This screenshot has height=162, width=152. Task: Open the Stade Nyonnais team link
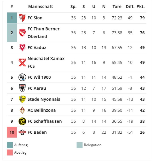click(x=44, y=99)
